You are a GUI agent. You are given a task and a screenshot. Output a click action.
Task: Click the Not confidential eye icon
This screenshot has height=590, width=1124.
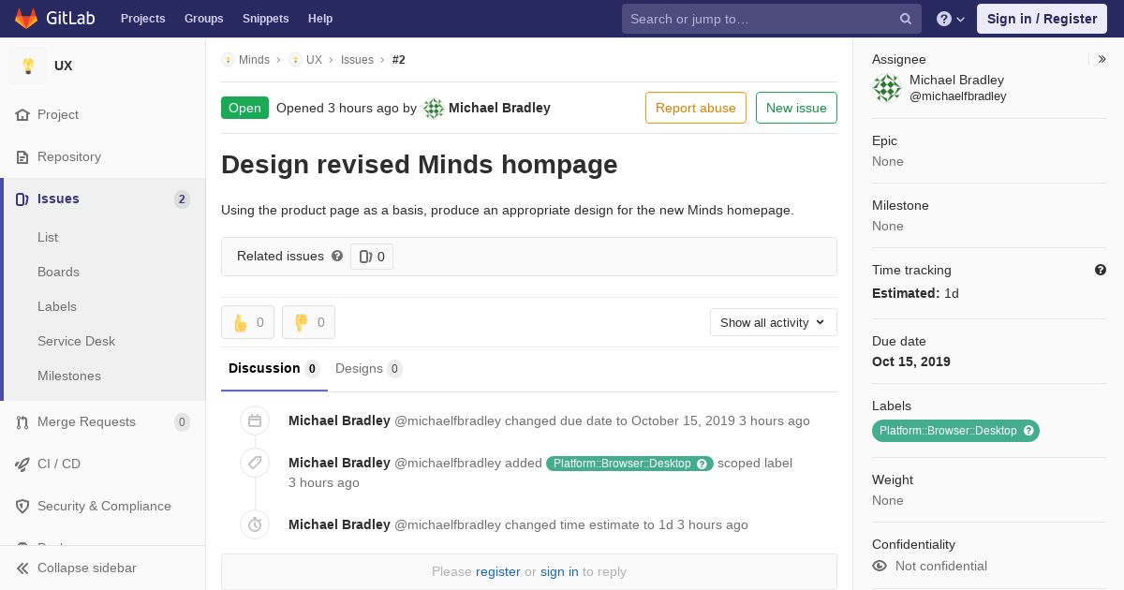point(880,566)
